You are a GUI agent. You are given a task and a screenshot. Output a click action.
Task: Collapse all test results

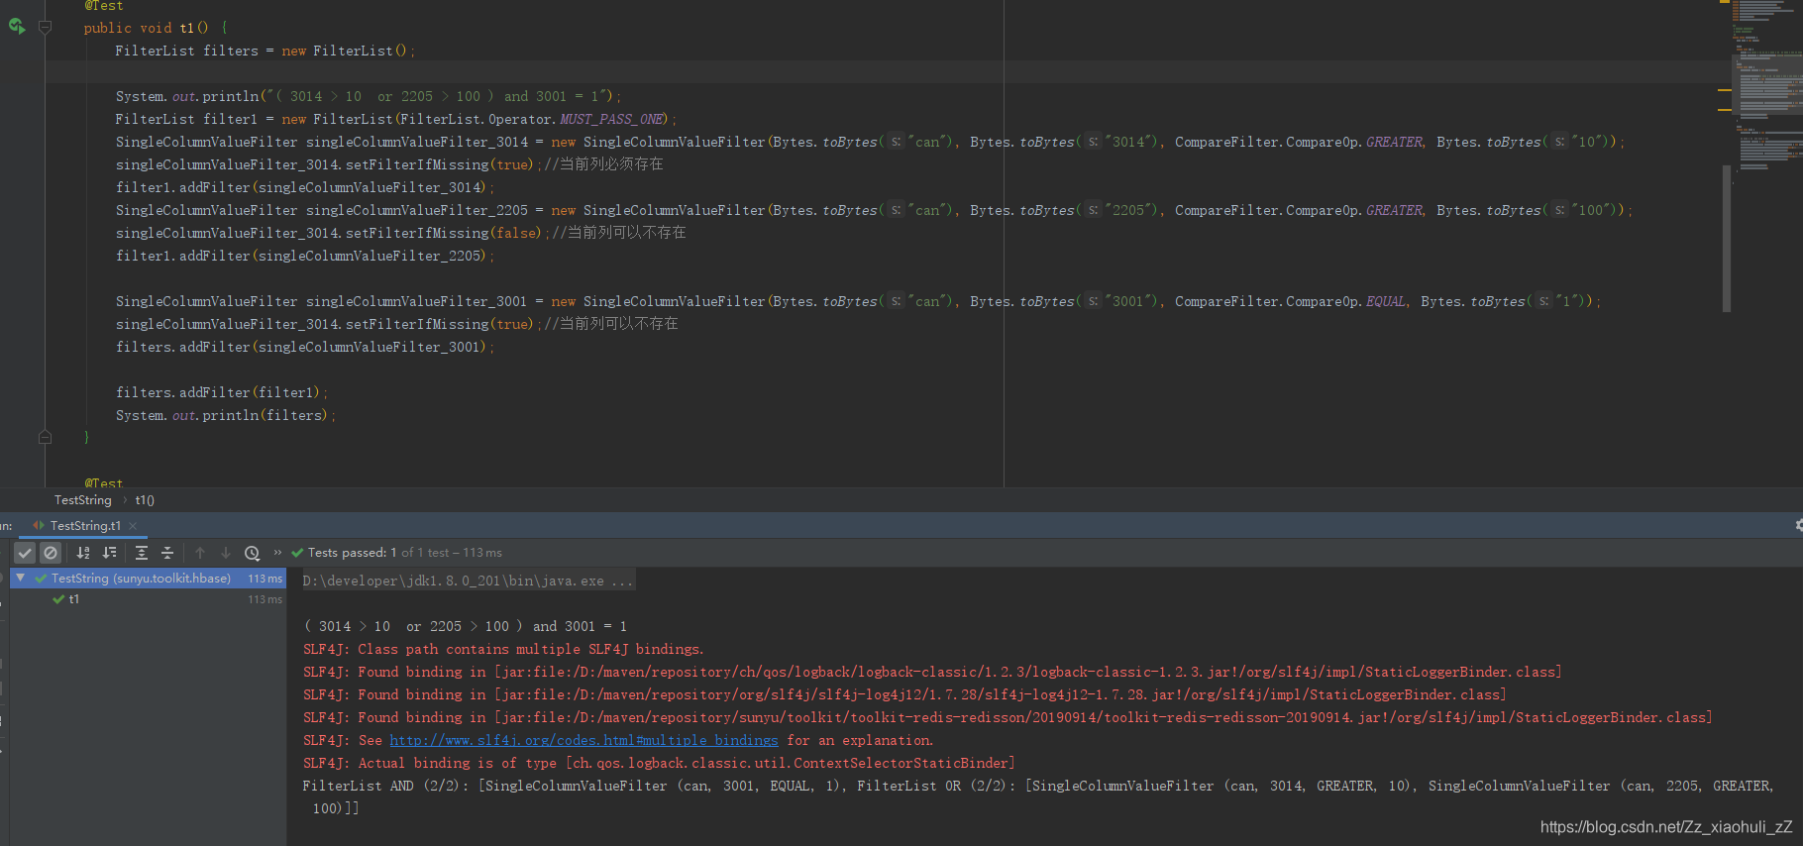[166, 553]
